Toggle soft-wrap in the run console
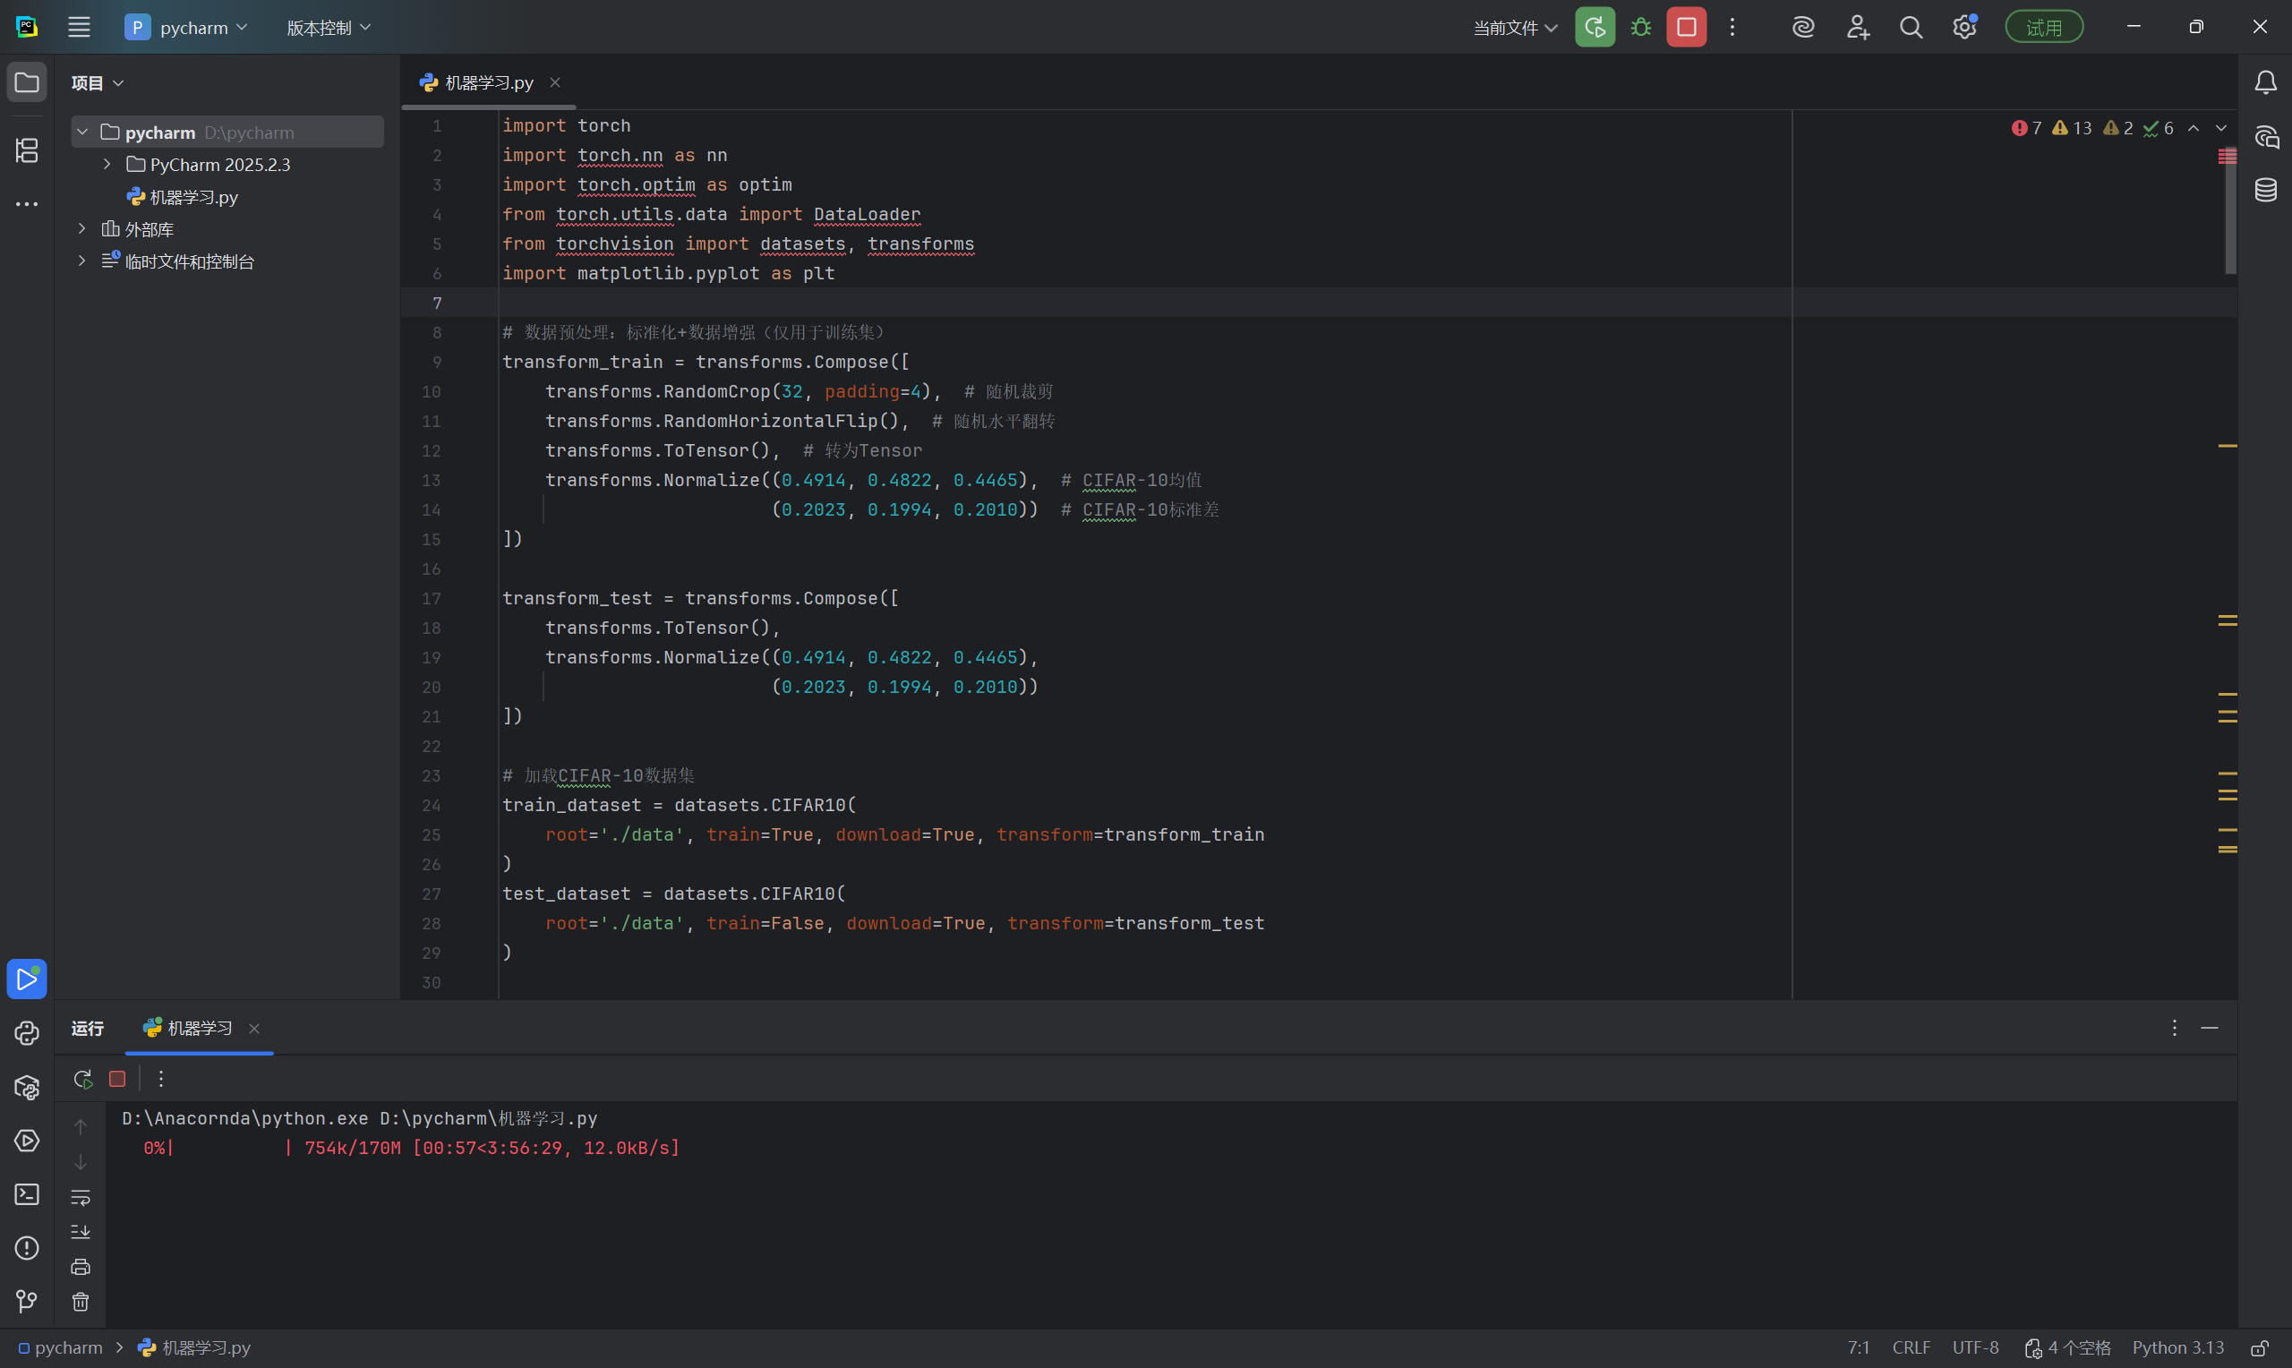This screenshot has height=1368, width=2292. [81, 1198]
